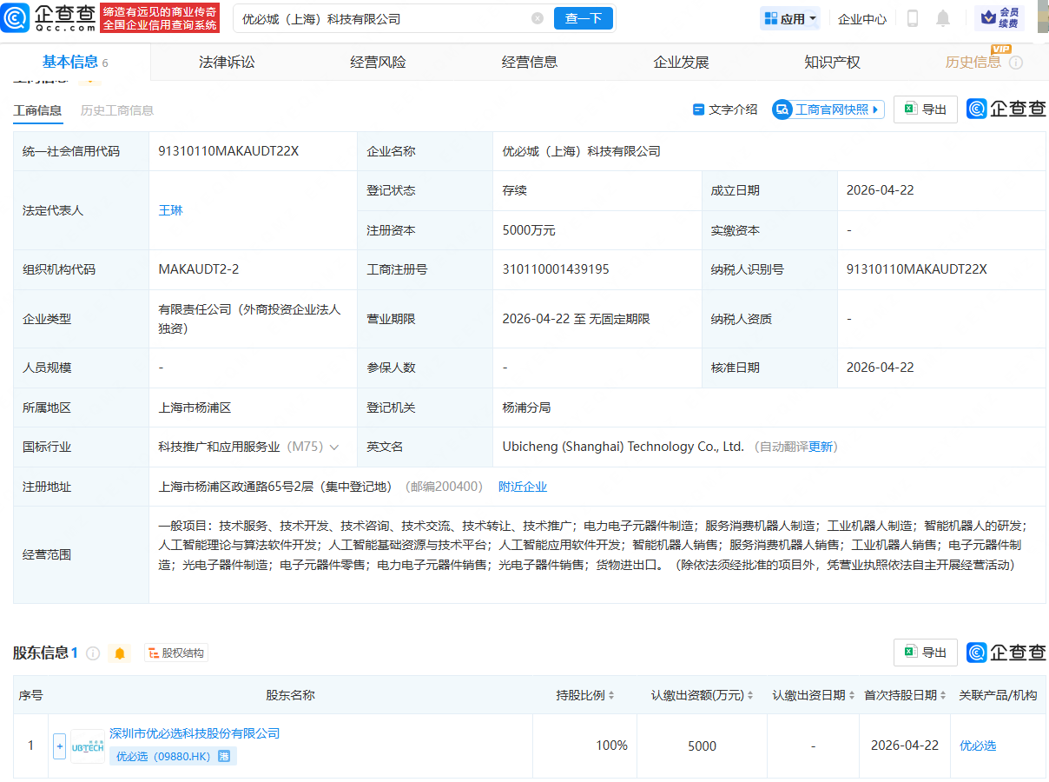
Task: Click the mobile phone icon in top bar
Action: (x=913, y=18)
